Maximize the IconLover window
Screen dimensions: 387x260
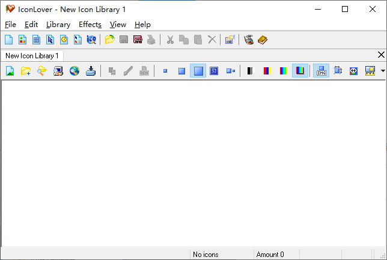click(x=345, y=9)
